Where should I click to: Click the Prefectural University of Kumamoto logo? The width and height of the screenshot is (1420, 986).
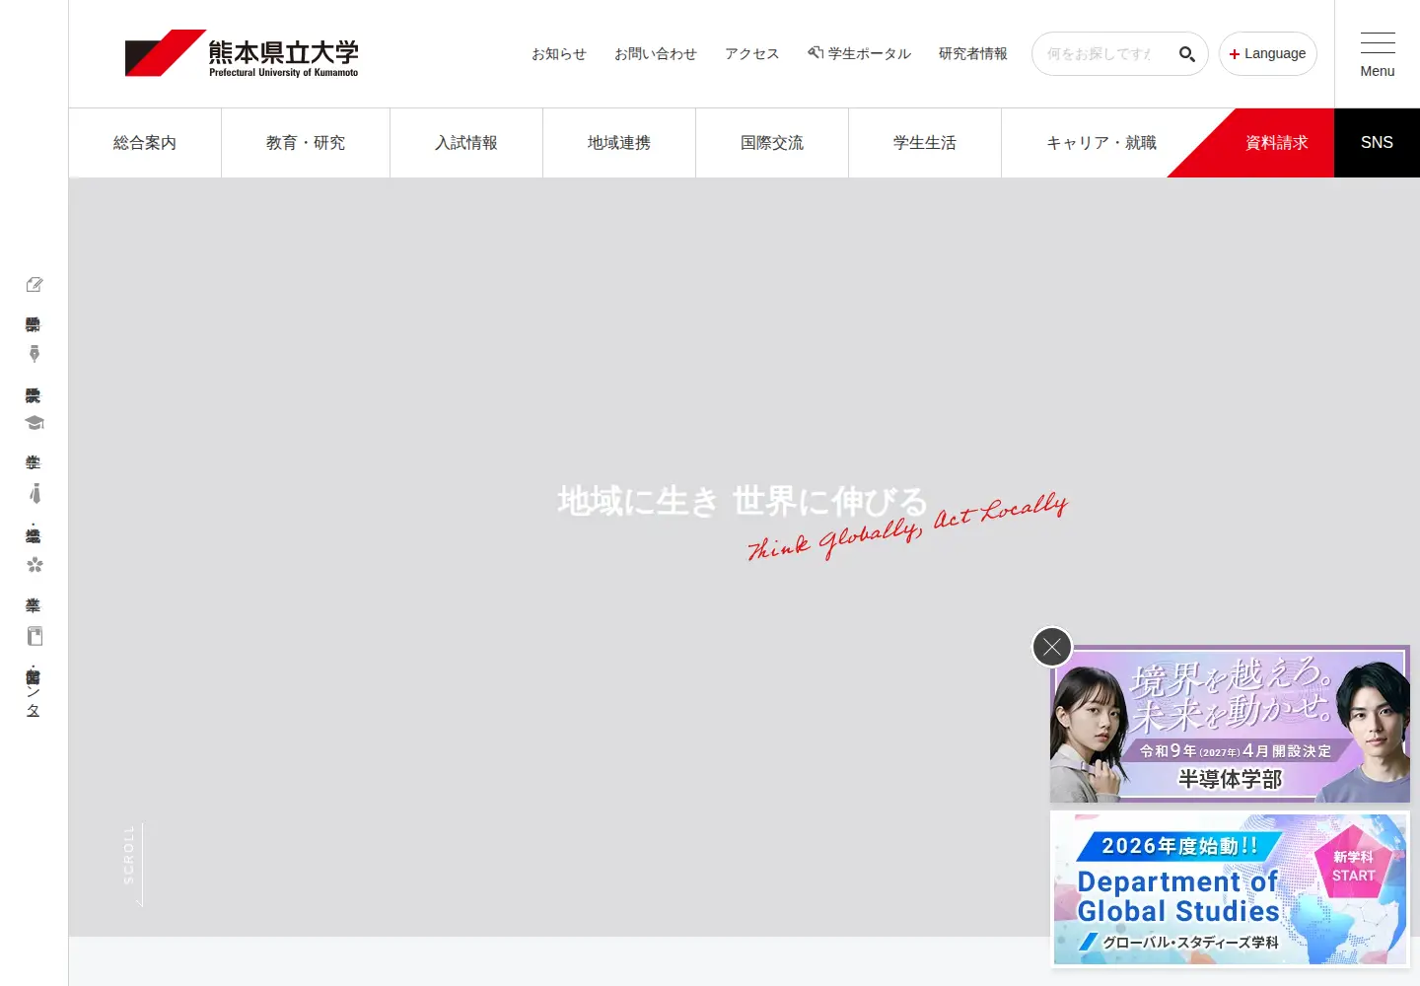point(242,53)
